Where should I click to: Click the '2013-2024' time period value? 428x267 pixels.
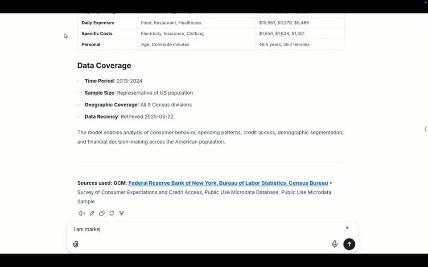pos(129,81)
